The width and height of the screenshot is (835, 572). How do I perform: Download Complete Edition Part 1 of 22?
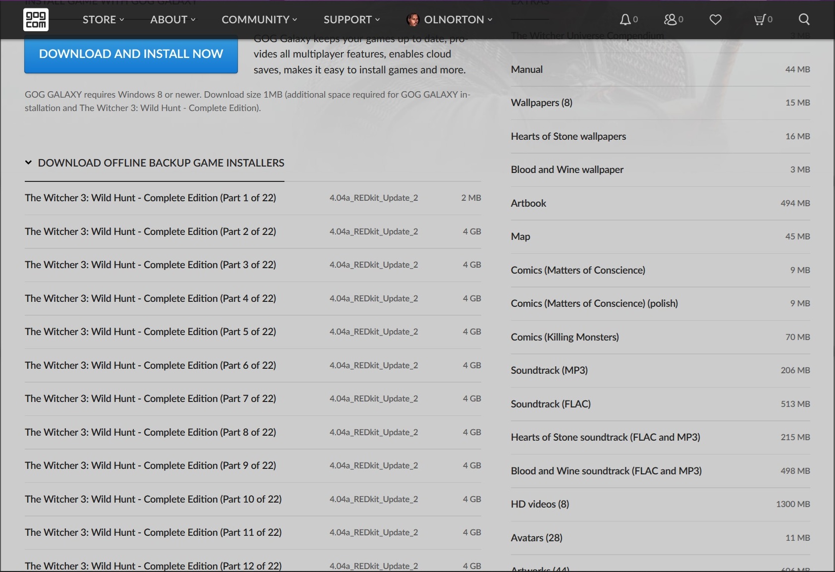tap(253, 198)
